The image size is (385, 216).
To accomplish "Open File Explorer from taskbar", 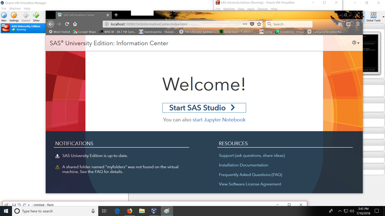I will pyautogui.click(x=142, y=211).
